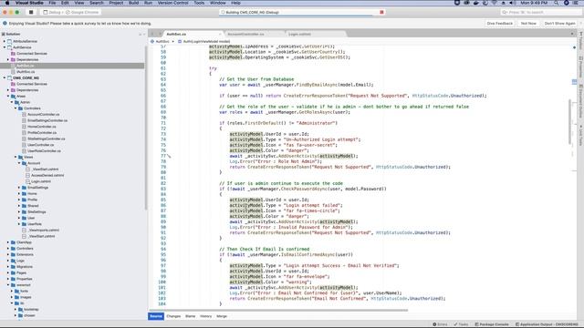Click the volume icon in the menu bar
The image size is (584, 328).
(x=512, y=3)
